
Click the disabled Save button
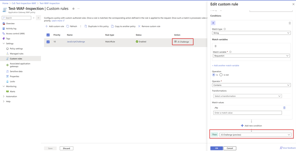click(x=50, y=148)
